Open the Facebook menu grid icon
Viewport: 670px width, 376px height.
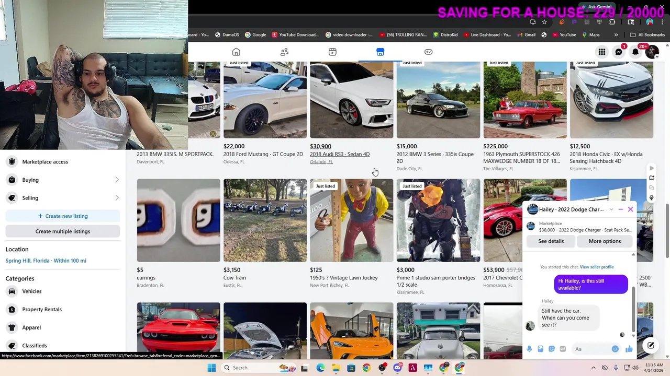click(602, 52)
